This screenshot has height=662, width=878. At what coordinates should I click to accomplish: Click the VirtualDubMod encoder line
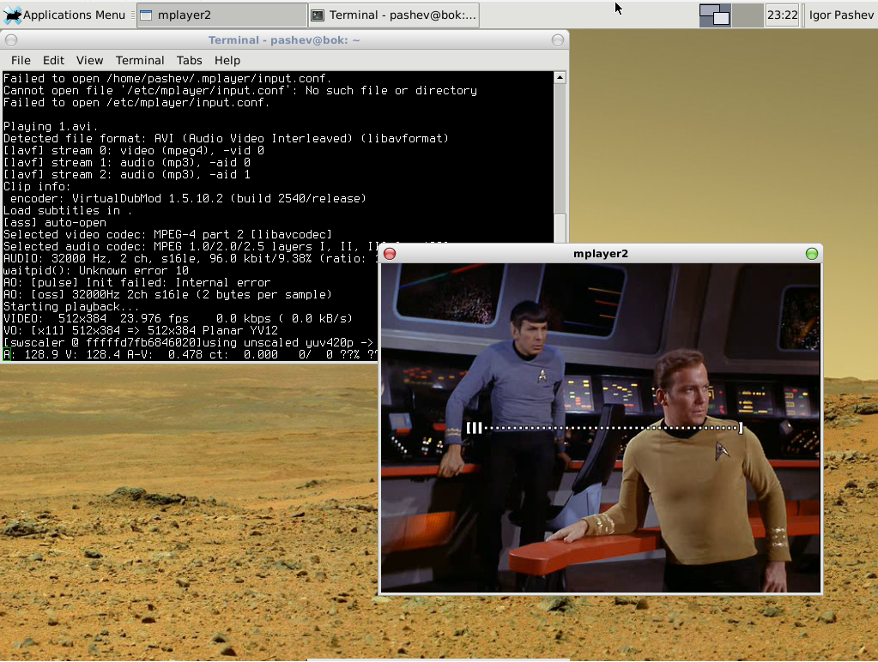[188, 199]
